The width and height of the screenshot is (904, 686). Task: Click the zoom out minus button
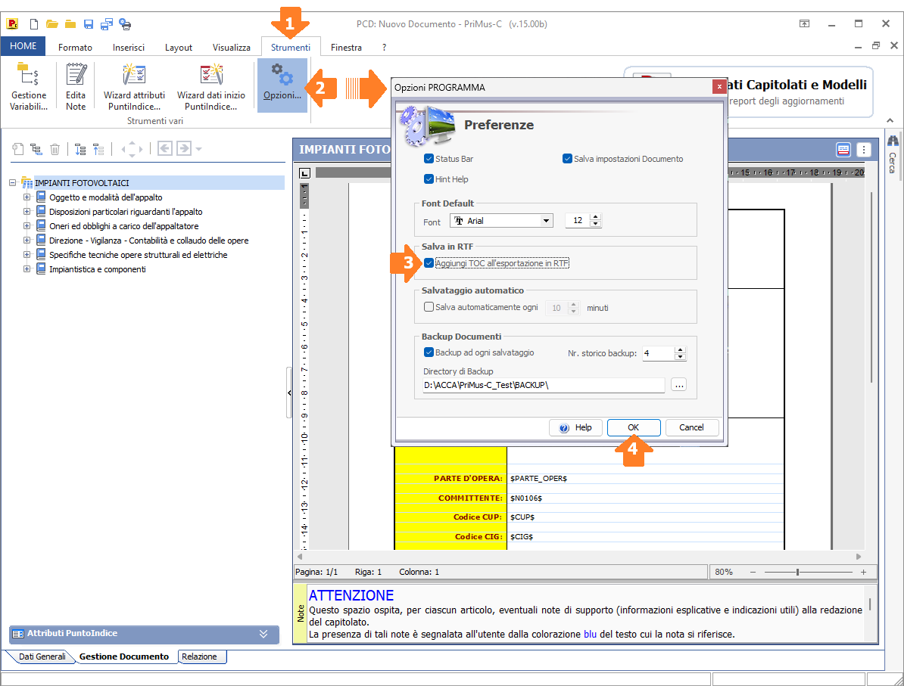(753, 572)
